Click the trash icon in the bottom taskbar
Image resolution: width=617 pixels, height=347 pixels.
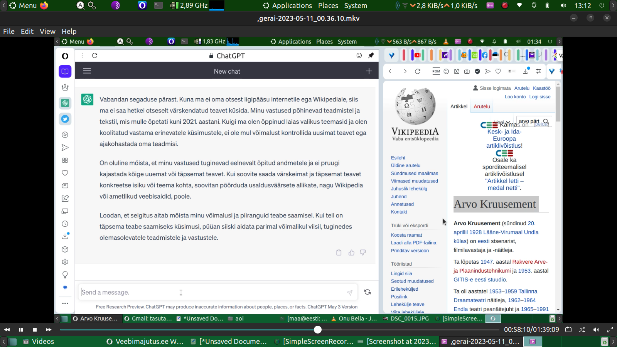[605, 342]
